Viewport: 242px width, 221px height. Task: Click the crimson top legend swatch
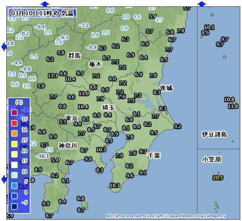point(14,113)
